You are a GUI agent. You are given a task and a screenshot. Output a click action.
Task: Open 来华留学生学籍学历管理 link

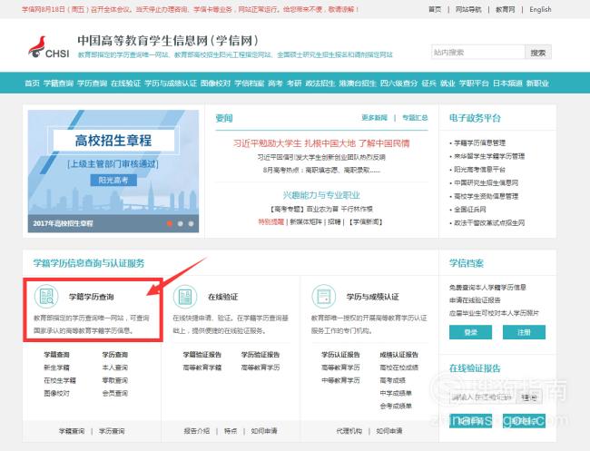click(x=489, y=156)
